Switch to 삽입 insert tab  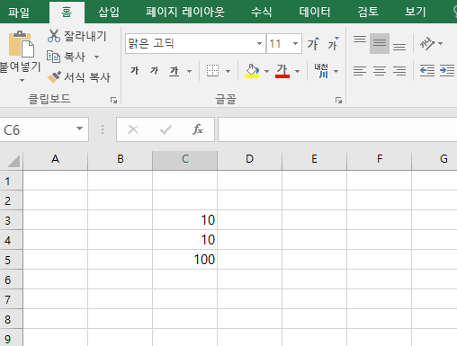click(109, 13)
